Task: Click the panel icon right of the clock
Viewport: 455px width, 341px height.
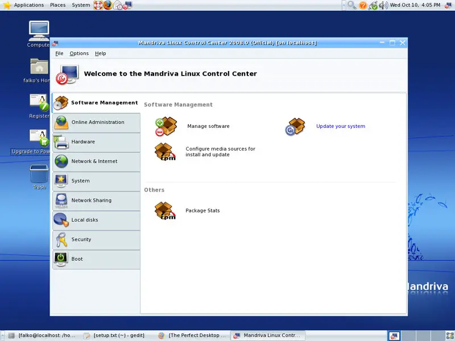Action: [448, 5]
